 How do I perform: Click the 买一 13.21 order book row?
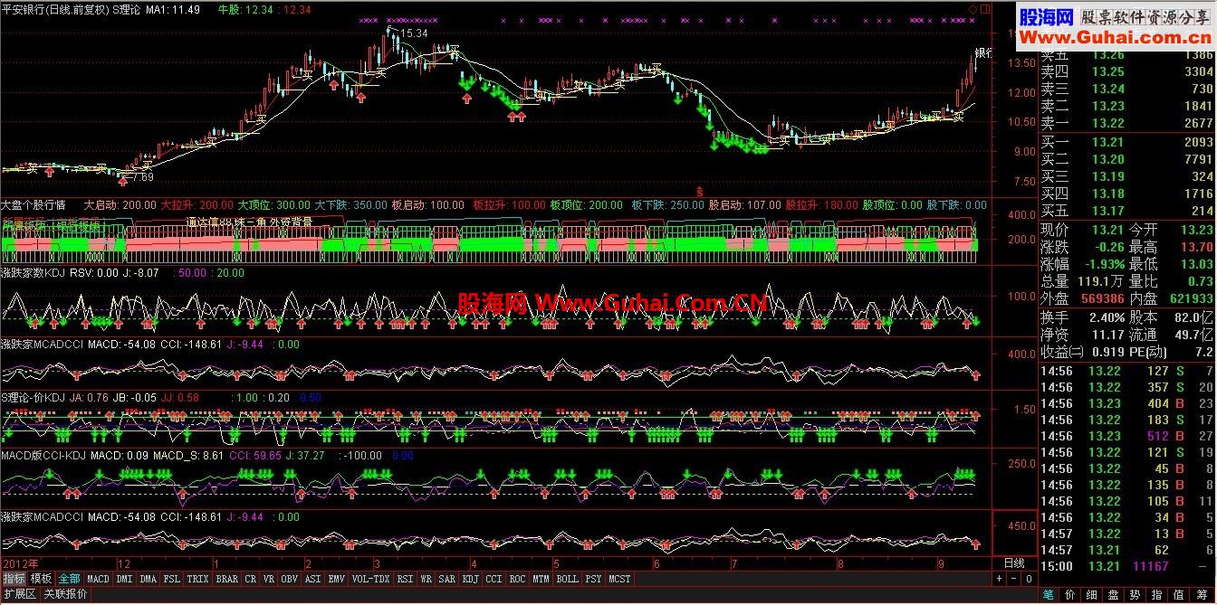(x=1126, y=142)
